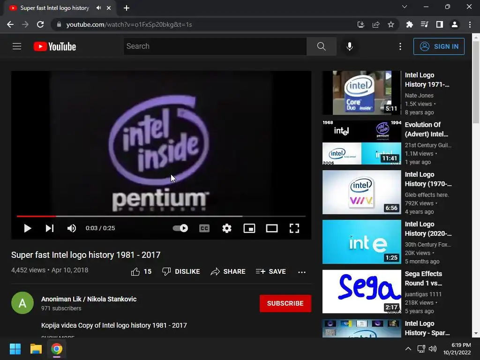Open the tab search chevron
Image resolution: width=480 pixels, height=360 pixels.
[405, 7]
